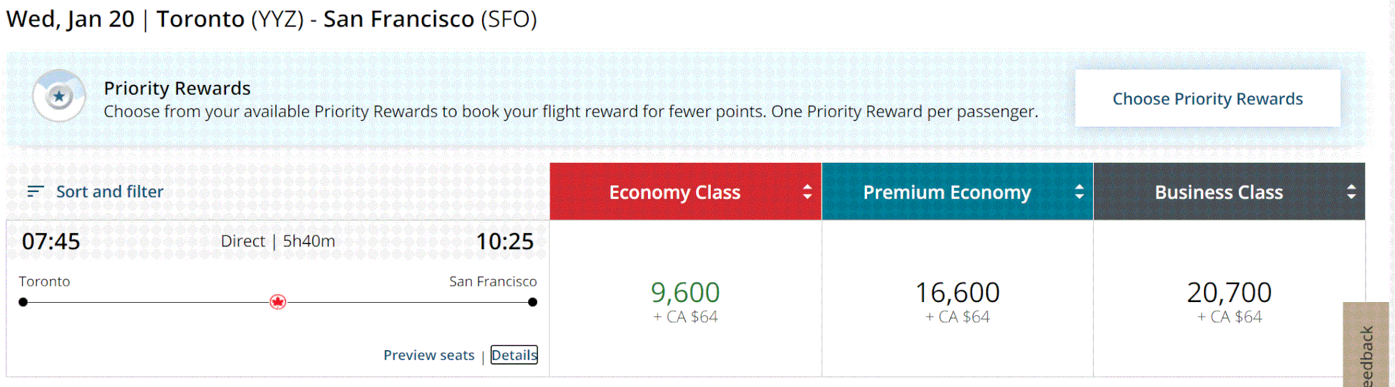Click the Toronto origin dot on route line

click(x=24, y=302)
